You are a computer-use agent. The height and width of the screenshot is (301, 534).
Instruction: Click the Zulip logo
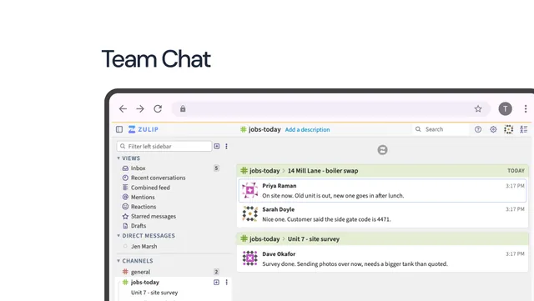144,129
